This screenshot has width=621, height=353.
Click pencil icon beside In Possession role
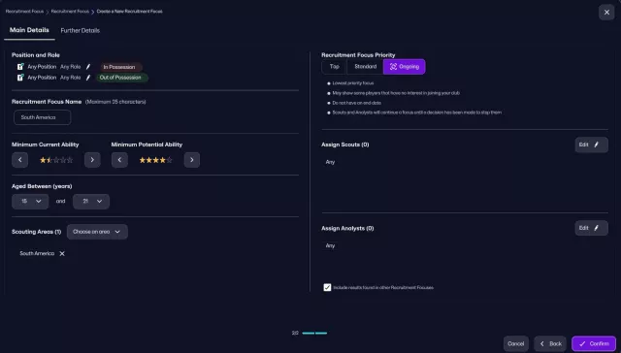point(88,67)
